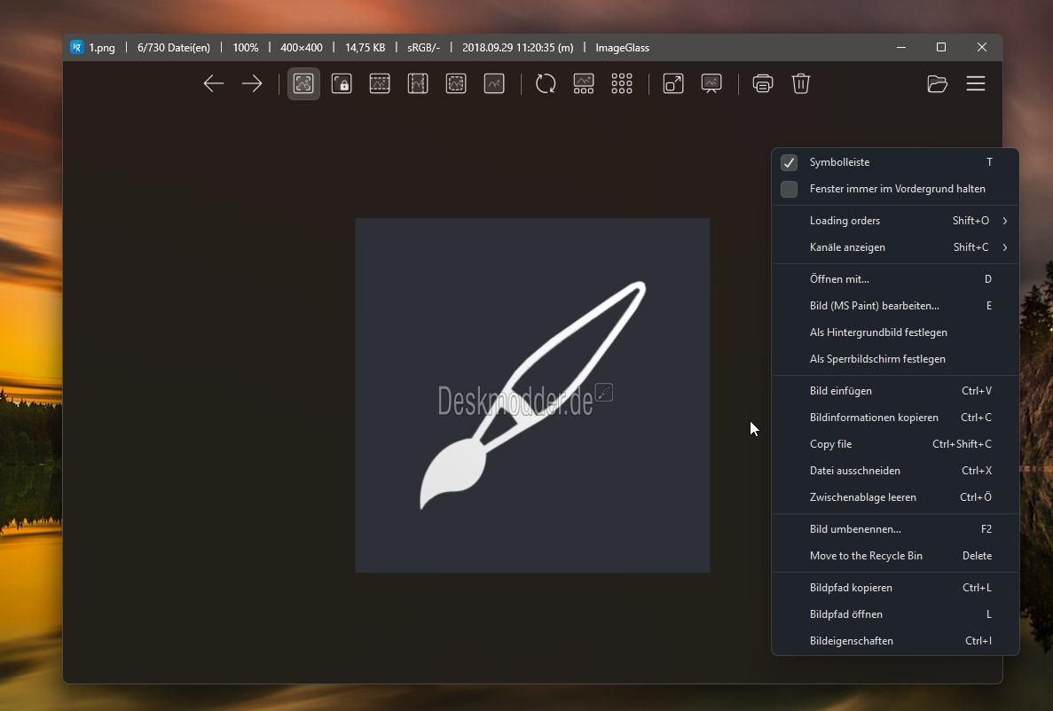Viewport: 1053px width, 711px height.
Task: Open Bildeigenschaften from the menu
Action: [895, 641]
